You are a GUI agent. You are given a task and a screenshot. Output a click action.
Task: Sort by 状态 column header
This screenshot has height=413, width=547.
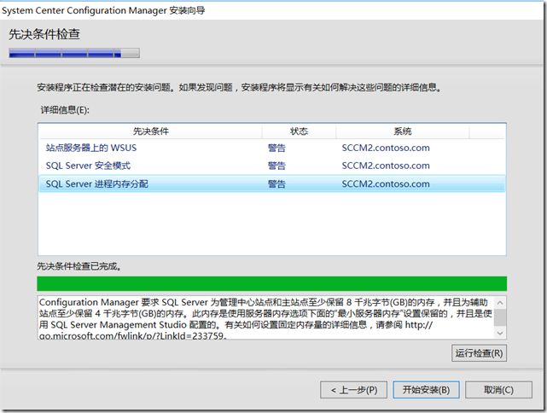coord(299,131)
